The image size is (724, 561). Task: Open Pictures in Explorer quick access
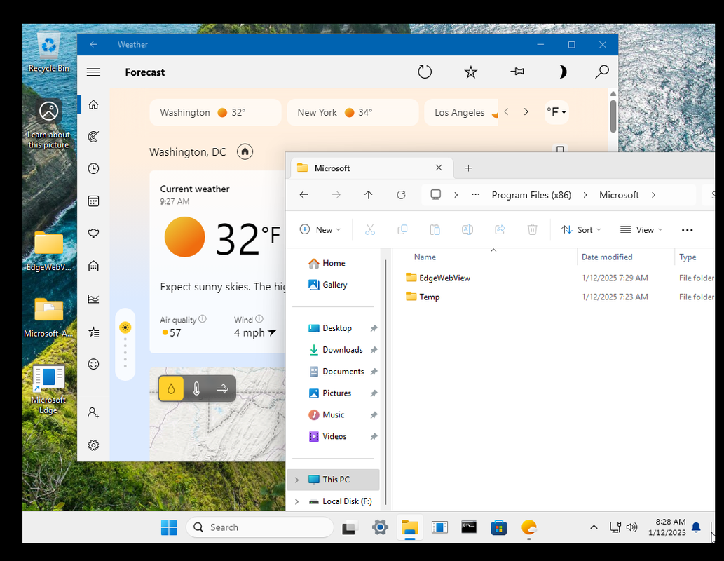tap(336, 393)
